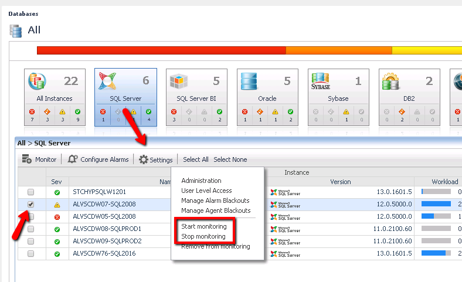Click the fatal alarm icon in SQL Server BI tile
The width and height of the screenshot is (462, 282).
point(174,111)
